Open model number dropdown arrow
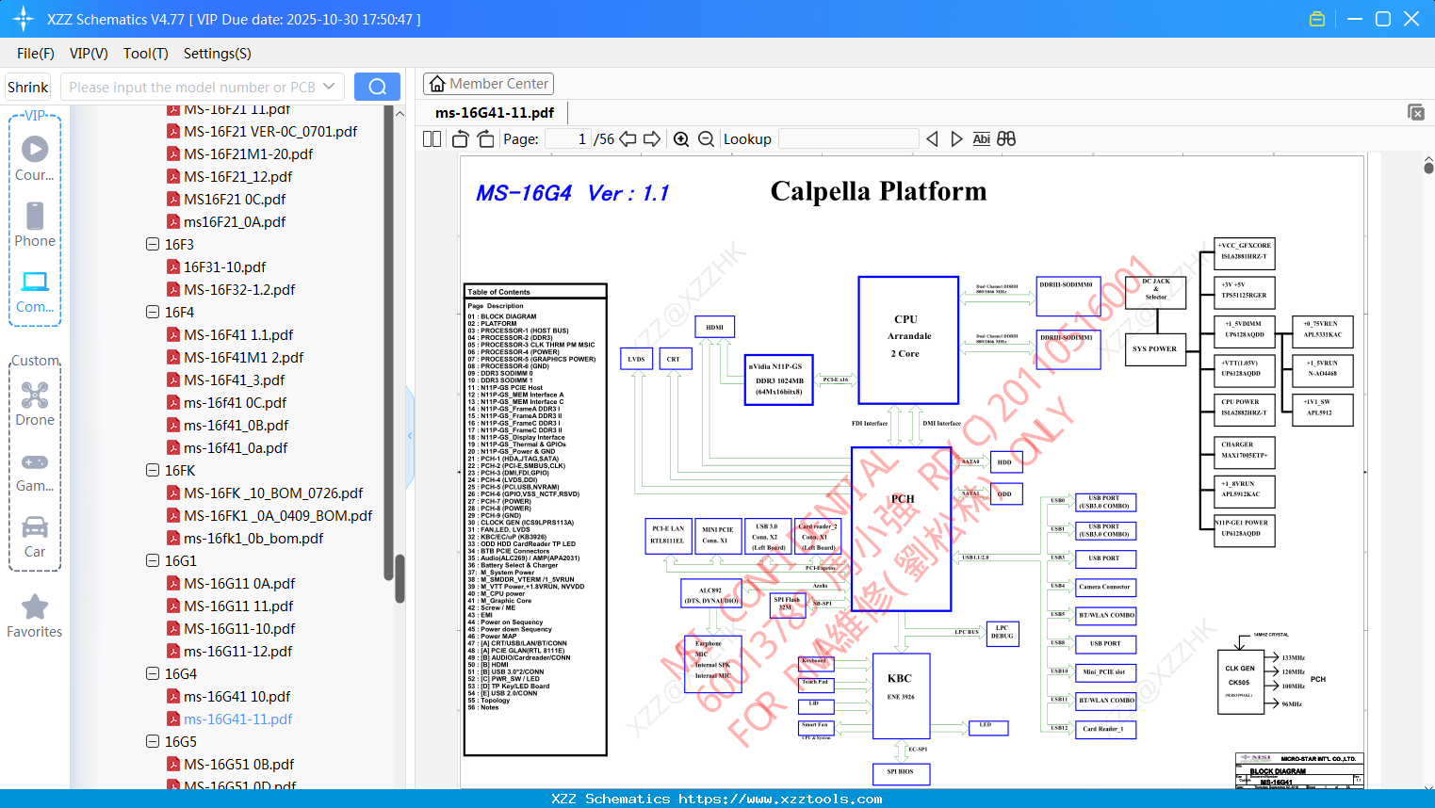The width and height of the screenshot is (1435, 808). (x=329, y=87)
